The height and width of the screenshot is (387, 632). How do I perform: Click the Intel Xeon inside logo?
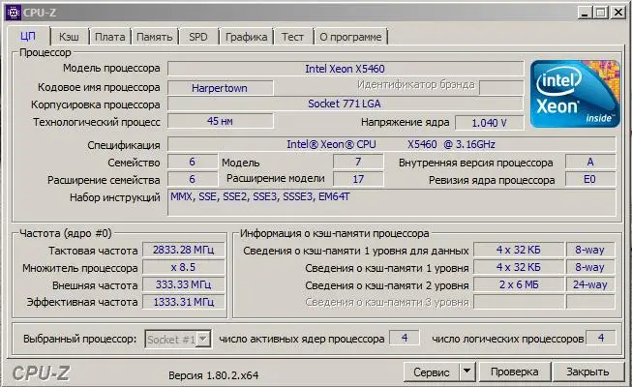575,95
